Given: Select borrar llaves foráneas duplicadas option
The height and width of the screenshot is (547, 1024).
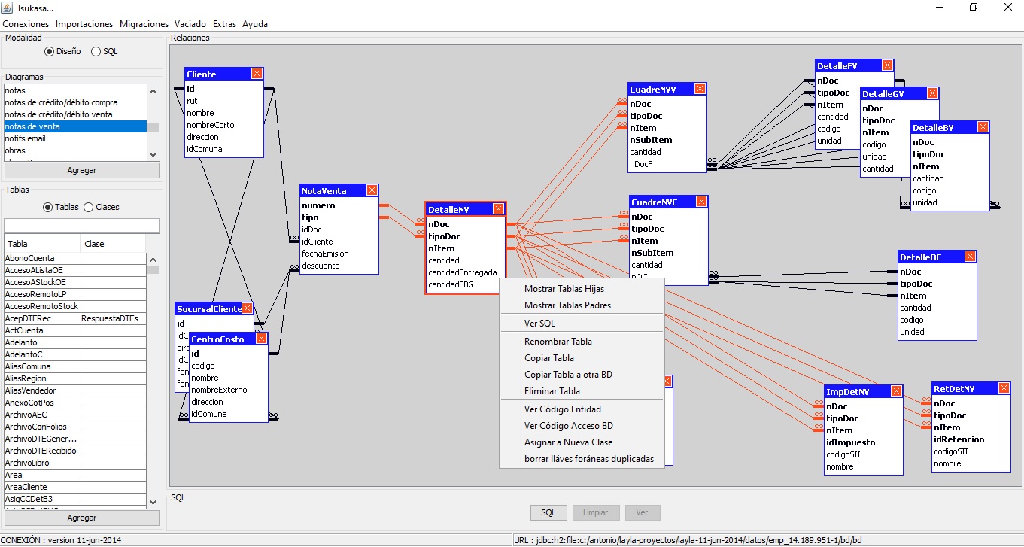Looking at the screenshot, I should tap(582, 459).
